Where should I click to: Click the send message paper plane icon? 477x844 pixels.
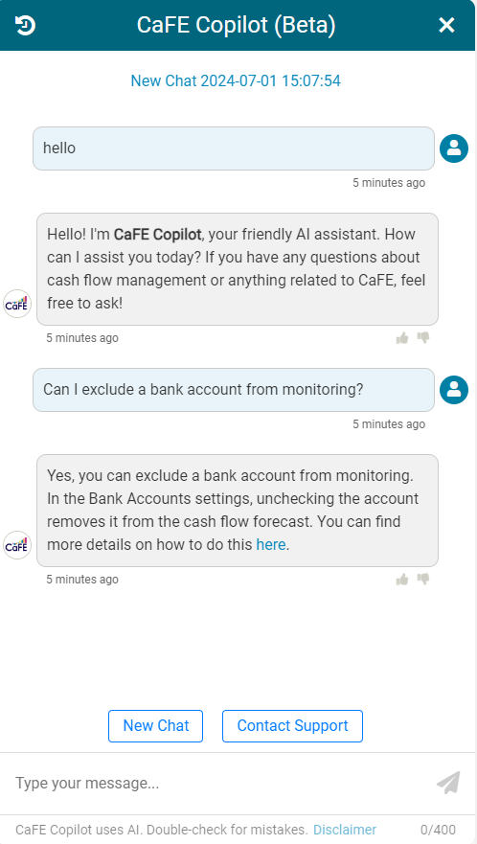pyautogui.click(x=448, y=783)
